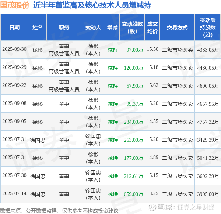This screenshot has width=221, height=214.
Task: Select the 成交均价 column header
Action: tap(152, 28)
